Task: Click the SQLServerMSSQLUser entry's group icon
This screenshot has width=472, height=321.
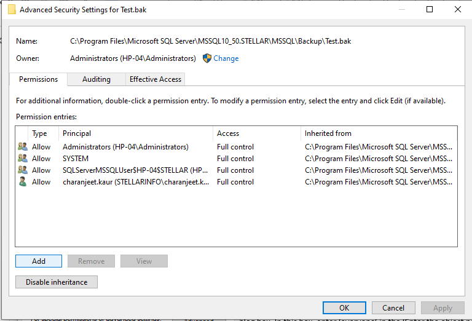Action: coord(23,170)
